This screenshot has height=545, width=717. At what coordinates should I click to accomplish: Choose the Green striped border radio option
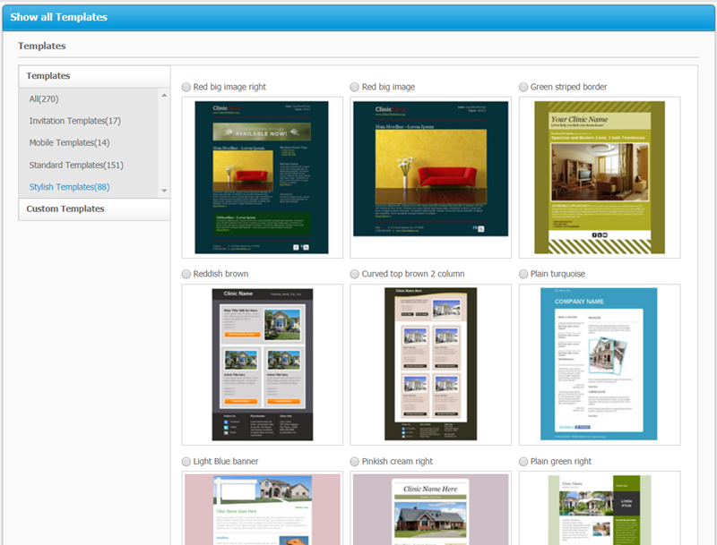click(523, 87)
